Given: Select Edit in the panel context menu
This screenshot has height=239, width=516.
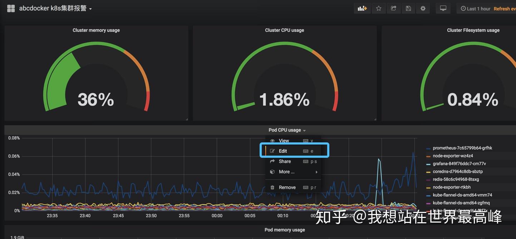Looking at the screenshot, I should click(x=282, y=151).
